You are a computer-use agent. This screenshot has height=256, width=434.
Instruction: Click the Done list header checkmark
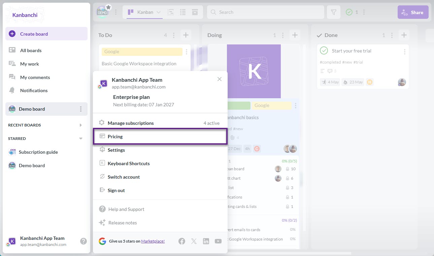[x=319, y=35]
